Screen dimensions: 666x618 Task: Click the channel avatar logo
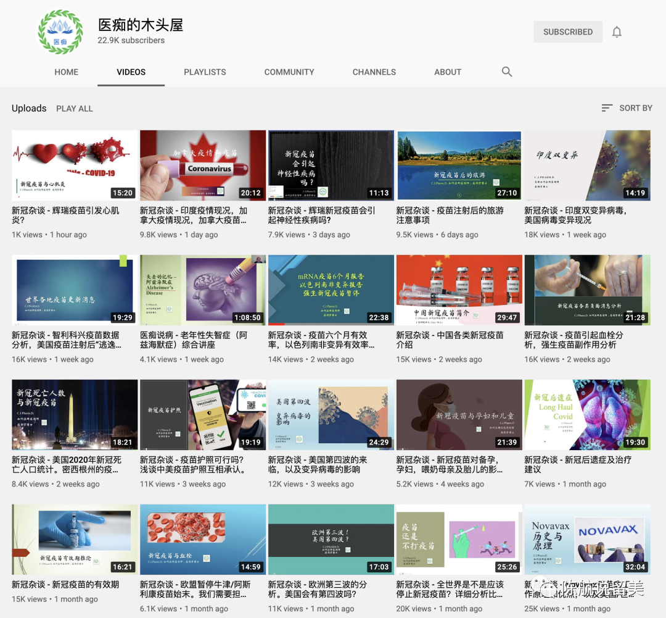point(60,32)
